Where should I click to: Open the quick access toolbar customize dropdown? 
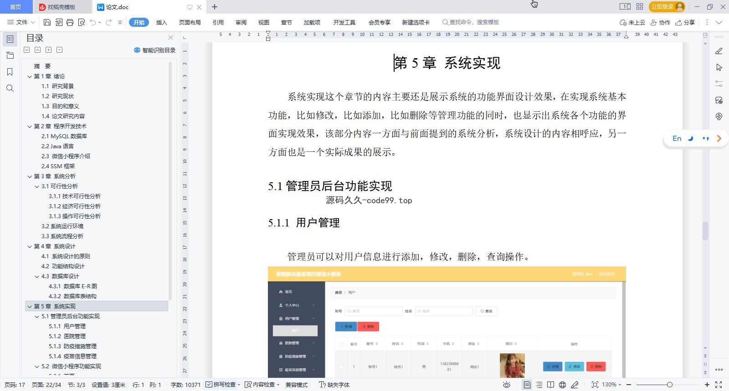[x=120, y=22]
